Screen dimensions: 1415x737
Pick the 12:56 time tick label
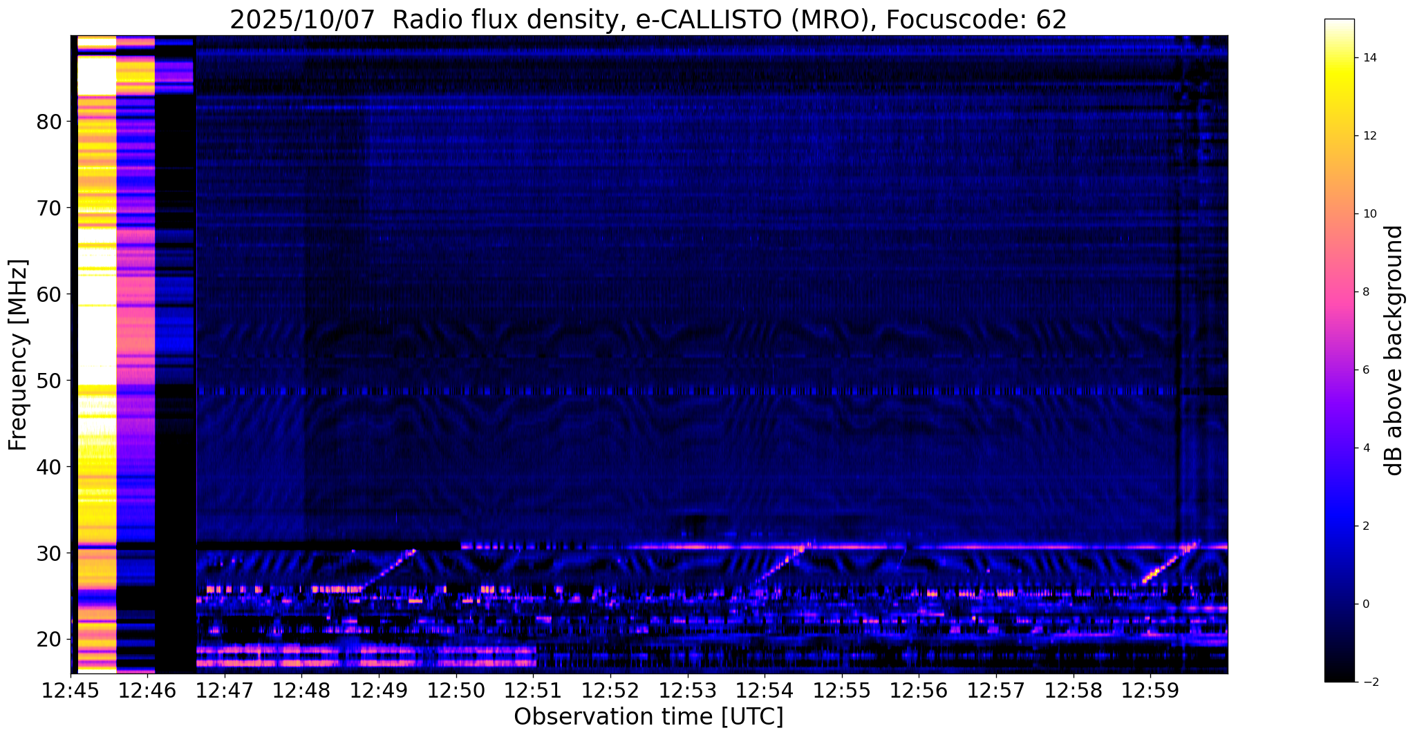[919, 689]
